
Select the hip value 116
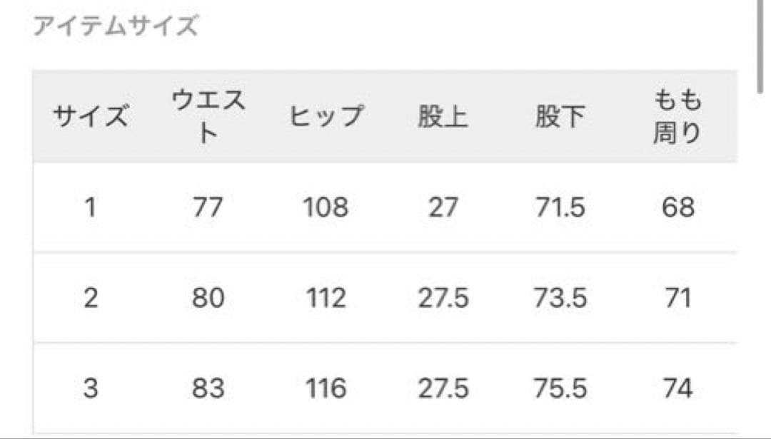[x=326, y=388]
